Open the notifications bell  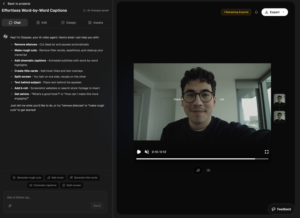pos(256,12)
